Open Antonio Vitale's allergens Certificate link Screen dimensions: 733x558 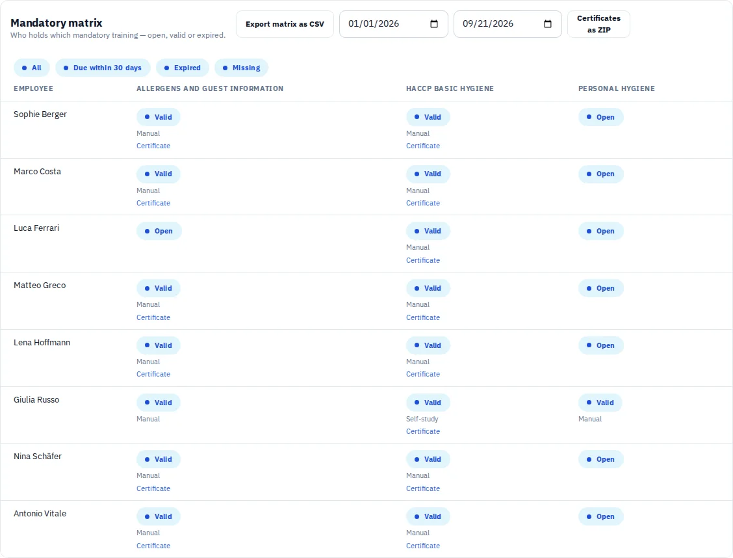(153, 546)
